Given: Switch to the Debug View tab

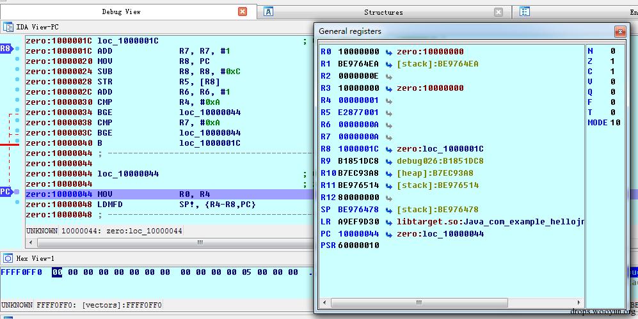Looking at the screenshot, I should click(x=121, y=12).
